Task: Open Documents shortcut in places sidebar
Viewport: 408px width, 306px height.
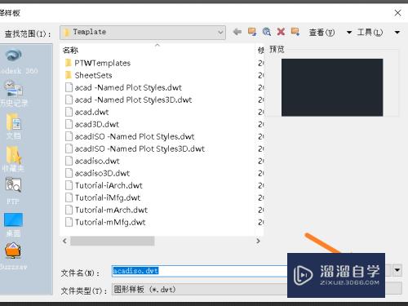Action: (x=14, y=126)
